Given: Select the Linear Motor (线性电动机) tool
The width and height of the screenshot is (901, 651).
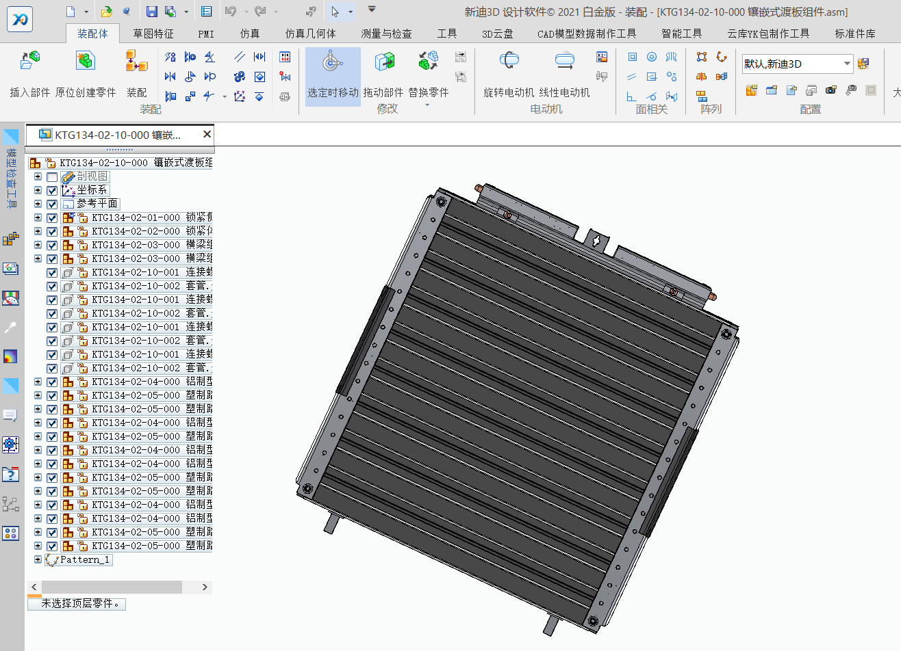Looking at the screenshot, I should [x=564, y=62].
